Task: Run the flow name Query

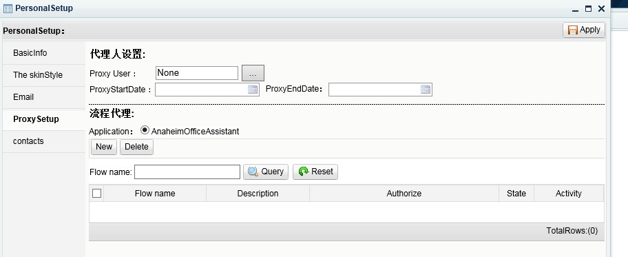Action: coord(266,172)
